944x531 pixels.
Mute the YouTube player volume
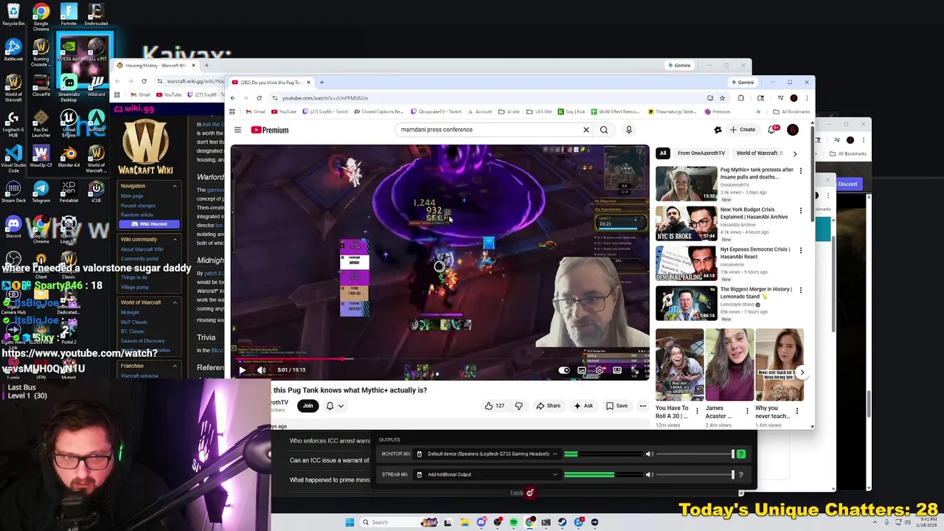(x=261, y=369)
